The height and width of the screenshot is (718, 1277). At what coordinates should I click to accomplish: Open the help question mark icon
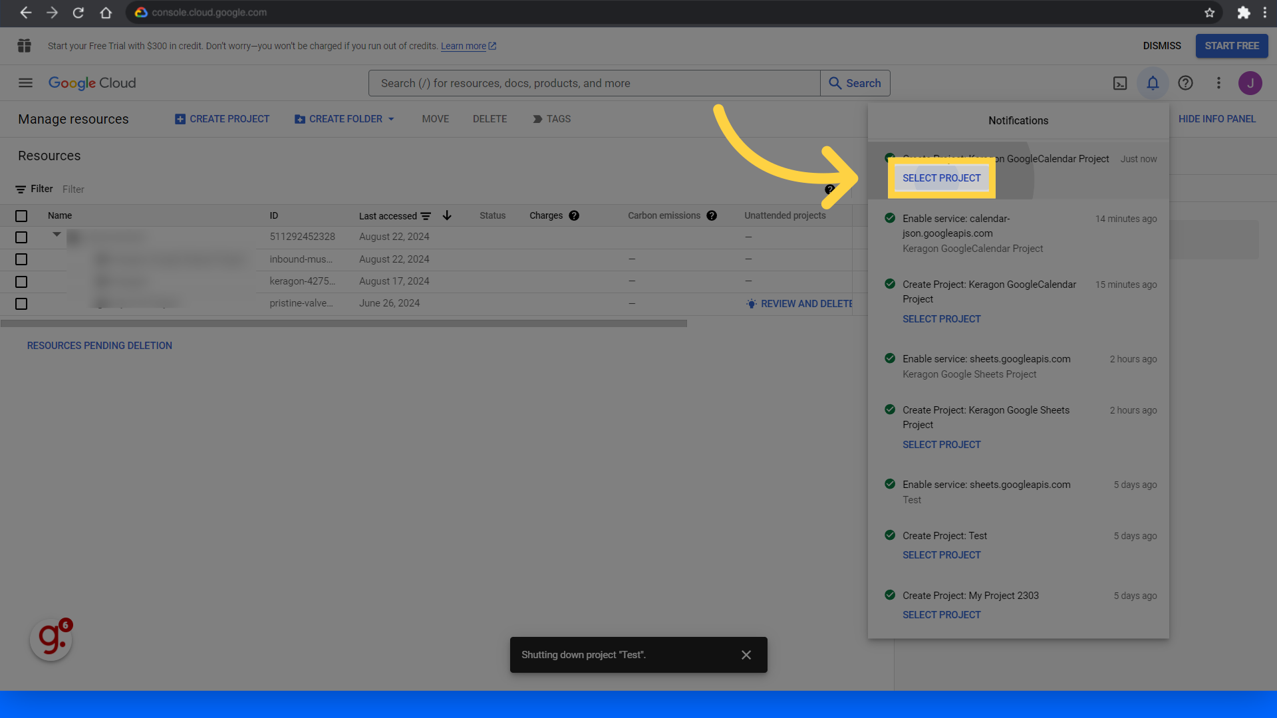tap(1185, 83)
